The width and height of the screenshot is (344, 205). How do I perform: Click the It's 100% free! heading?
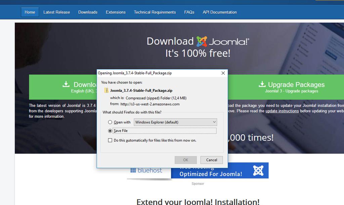[198, 53]
